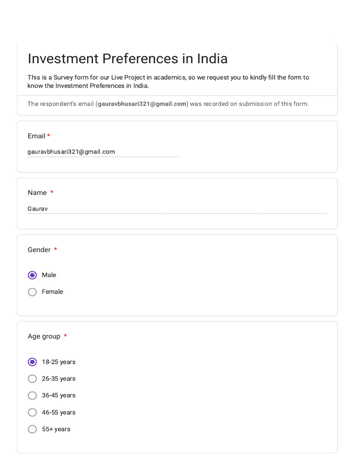Choose the Female gender radio button
Screen dimensions: 354x472
point(32,292)
